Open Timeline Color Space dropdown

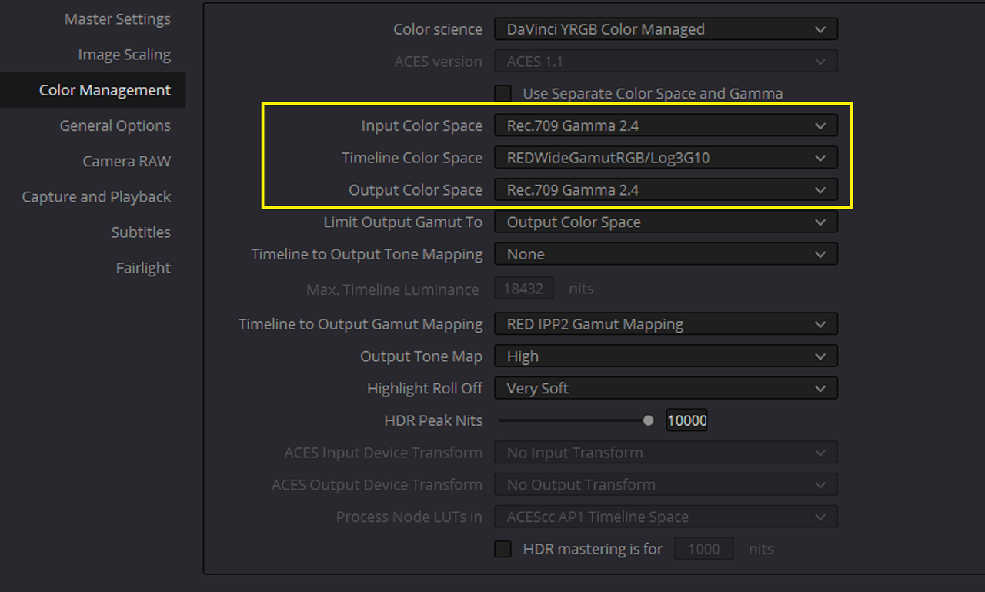point(666,158)
